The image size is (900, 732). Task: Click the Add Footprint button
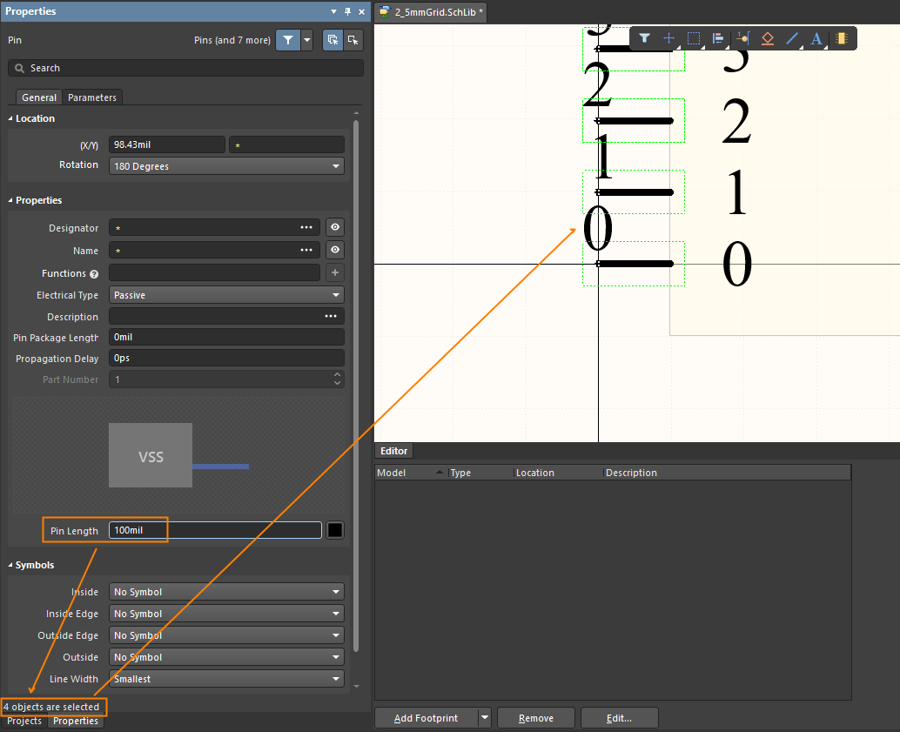pos(426,718)
